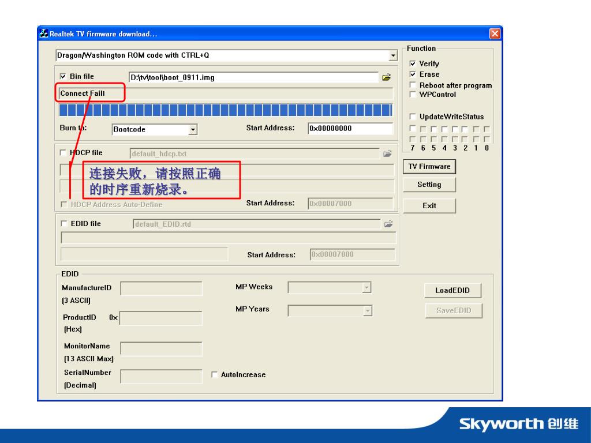Image resolution: width=591 pixels, height=443 pixels.
Task: Enable the EDID file checkbox
Action: [x=64, y=223]
